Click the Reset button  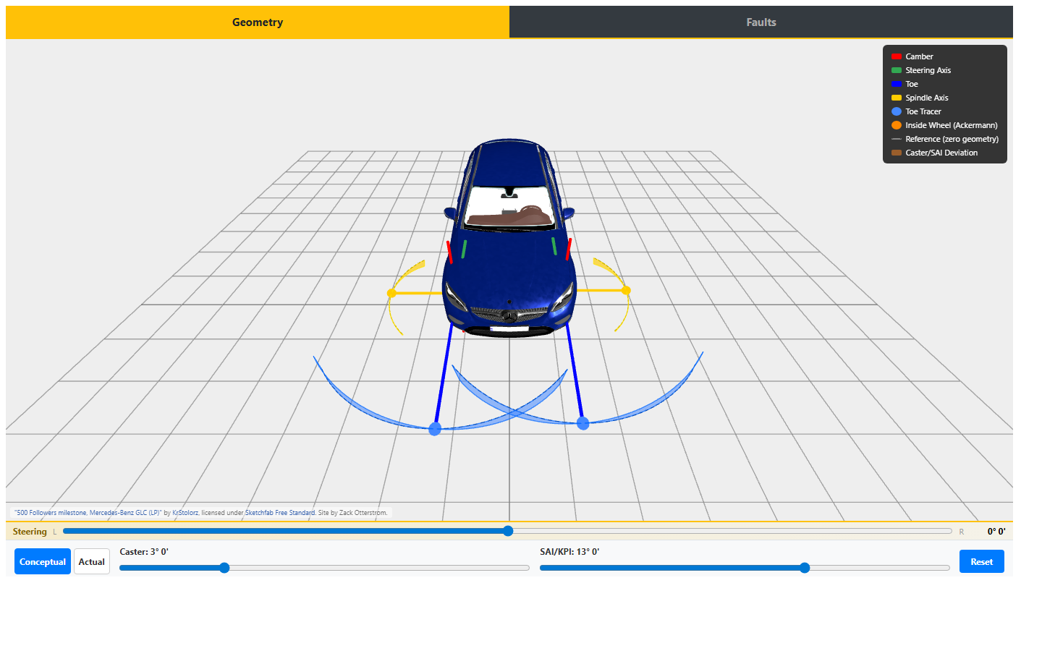982,561
